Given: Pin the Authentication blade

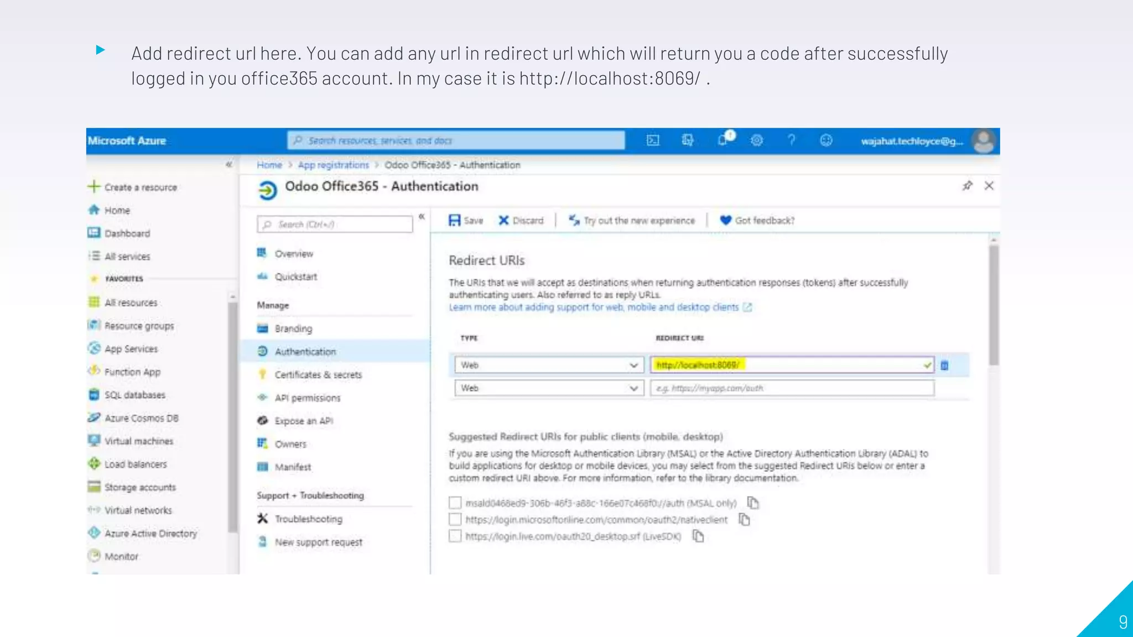Looking at the screenshot, I should 967,186.
